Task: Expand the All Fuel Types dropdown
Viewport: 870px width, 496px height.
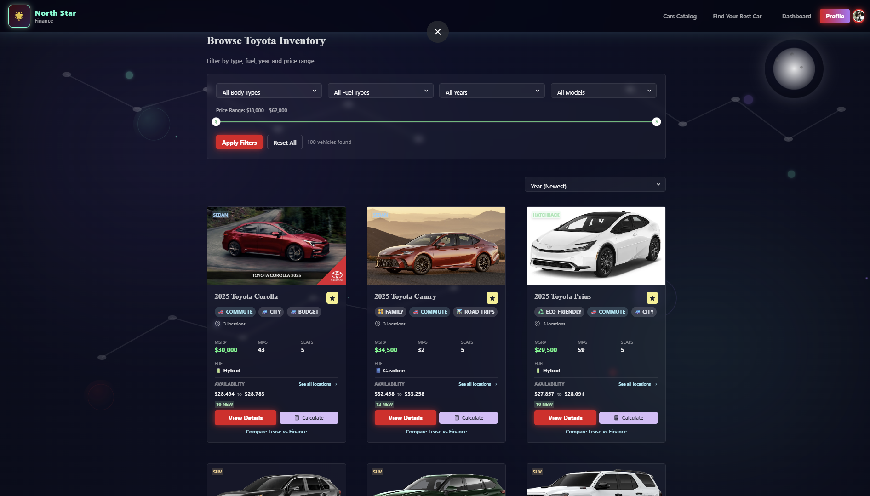Action: click(381, 91)
